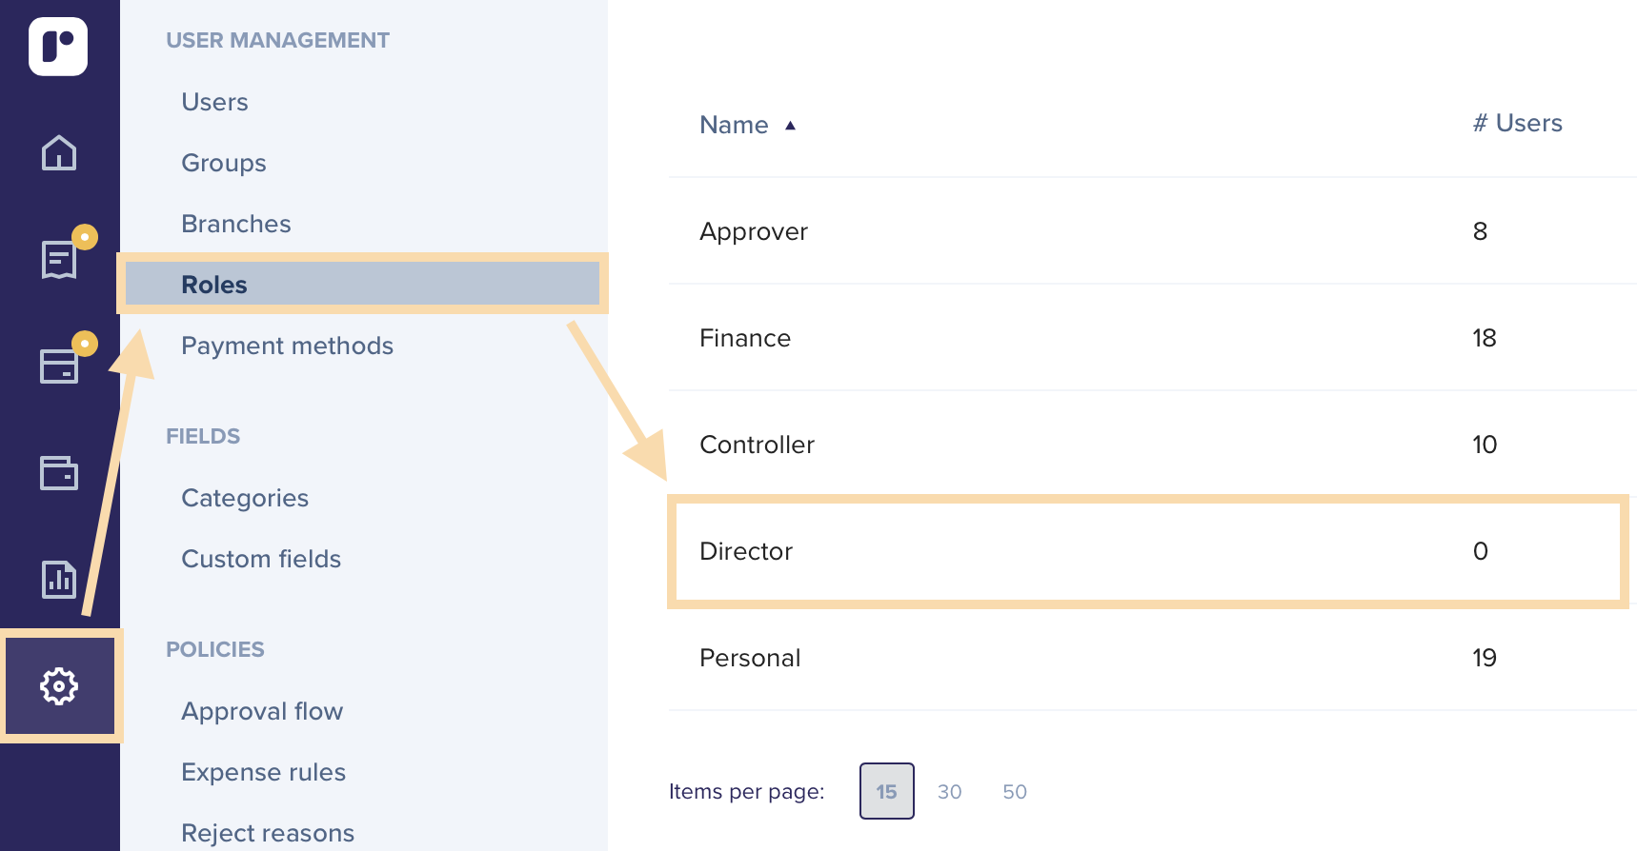Open Branches settings page
1637x851 pixels.
click(x=236, y=224)
